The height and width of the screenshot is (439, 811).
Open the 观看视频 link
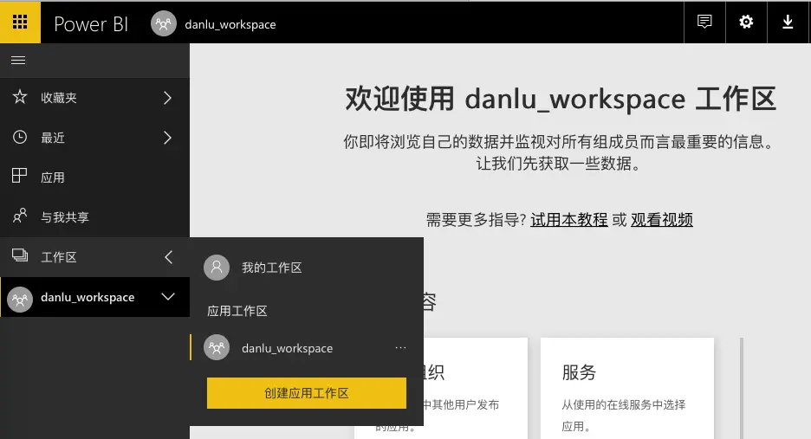(x=661, y=220)
